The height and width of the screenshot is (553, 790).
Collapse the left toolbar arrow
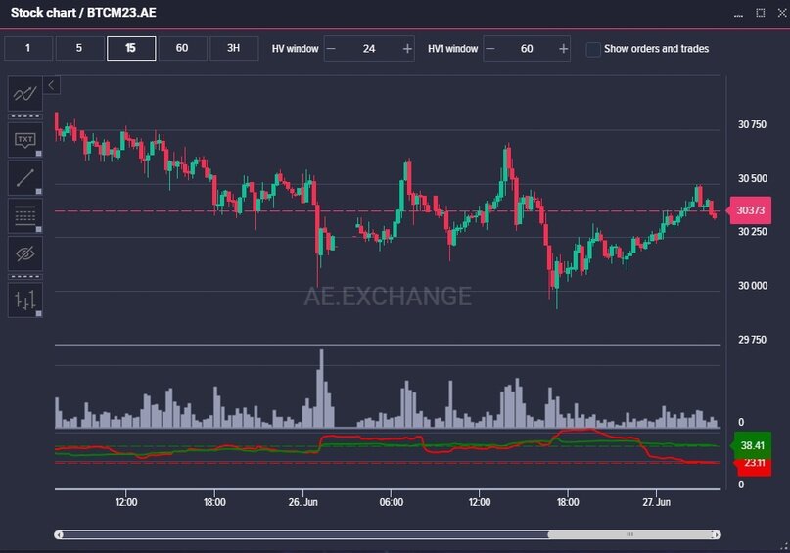pyautogui.click(x=51, y=85)
